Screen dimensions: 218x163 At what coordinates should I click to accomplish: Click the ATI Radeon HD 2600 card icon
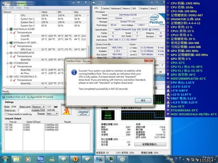pyautogui.click(x=11, y=43)
